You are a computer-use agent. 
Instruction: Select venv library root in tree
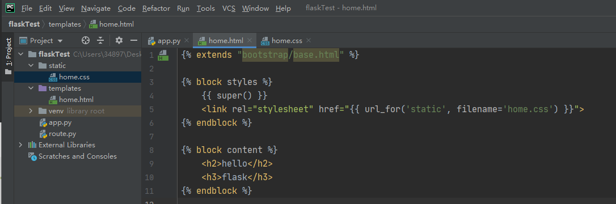(78, 111)
